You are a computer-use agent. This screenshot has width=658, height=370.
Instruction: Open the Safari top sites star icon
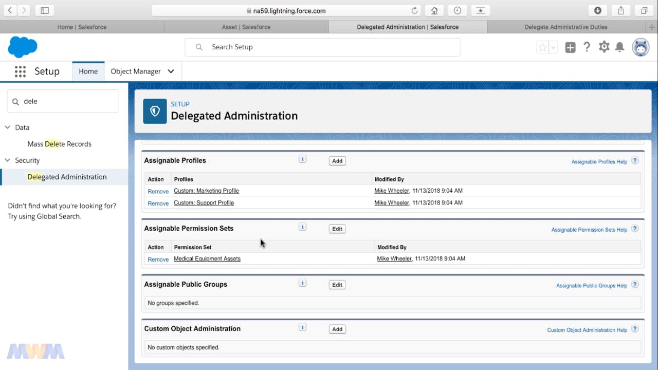[x=481, y=10]
